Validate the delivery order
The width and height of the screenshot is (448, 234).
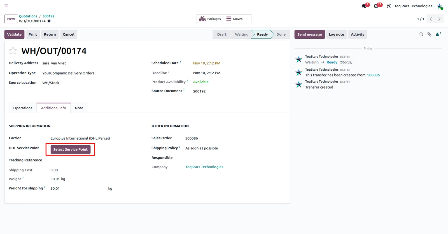pyautogui.click(x=14, y=34)
